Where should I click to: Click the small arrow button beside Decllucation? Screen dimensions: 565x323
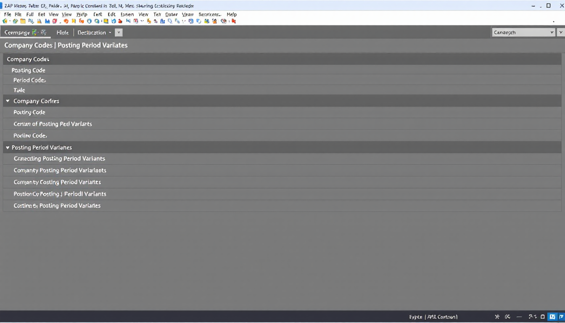pyautogui.click(x=119, y=32)
